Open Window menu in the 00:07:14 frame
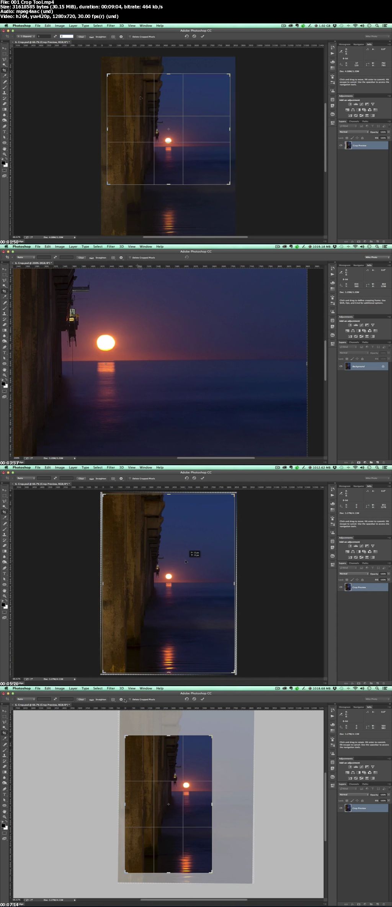 tap(145, 688)
